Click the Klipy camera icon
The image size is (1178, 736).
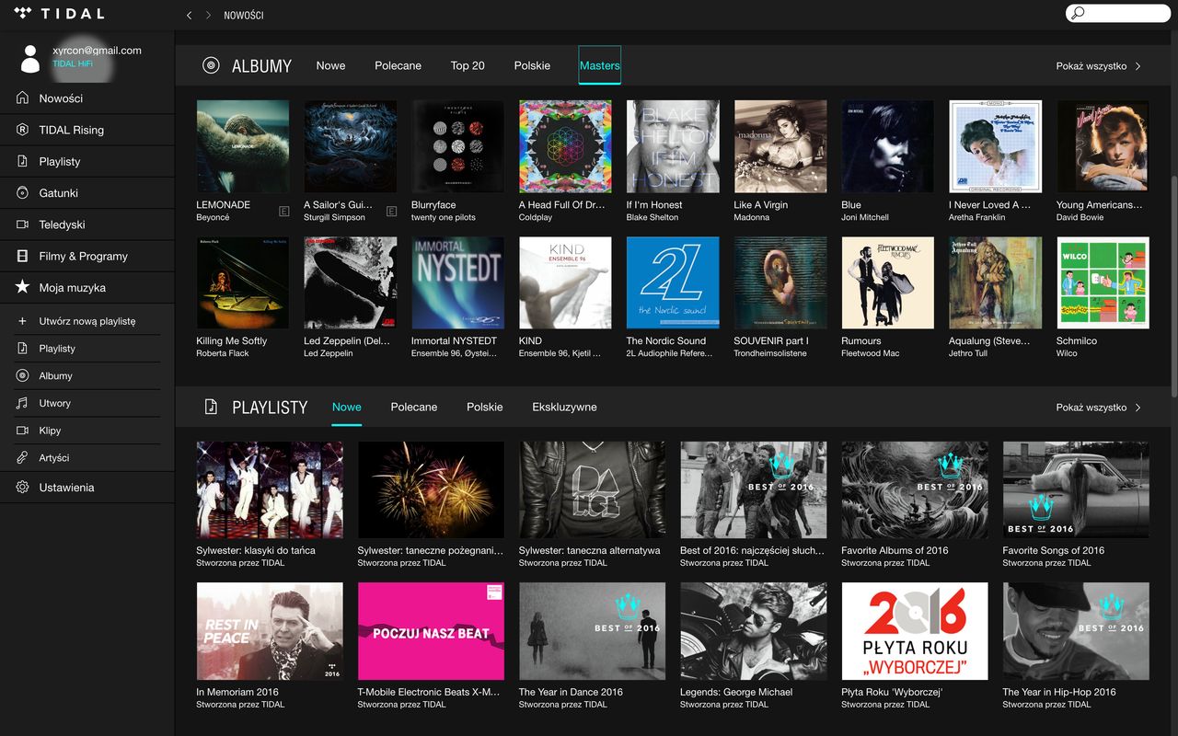click(22, 431)
